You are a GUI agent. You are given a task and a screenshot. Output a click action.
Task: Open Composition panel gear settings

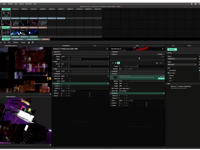pyautogui.click(x=107, y=49)
